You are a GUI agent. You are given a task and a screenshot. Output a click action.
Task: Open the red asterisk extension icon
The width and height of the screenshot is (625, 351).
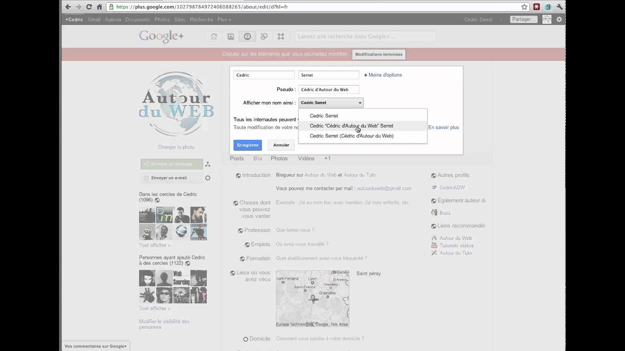[537, 7]
